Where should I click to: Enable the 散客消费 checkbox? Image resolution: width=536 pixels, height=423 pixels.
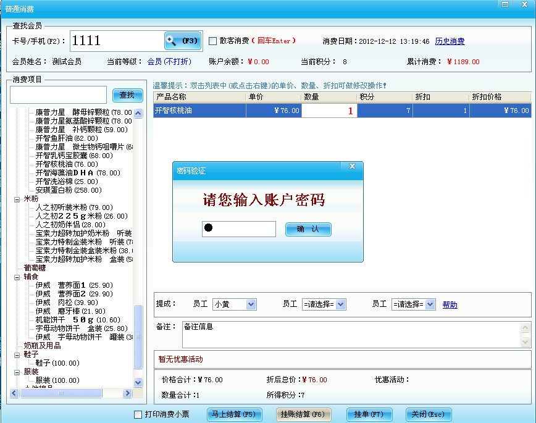coord(212,41)
